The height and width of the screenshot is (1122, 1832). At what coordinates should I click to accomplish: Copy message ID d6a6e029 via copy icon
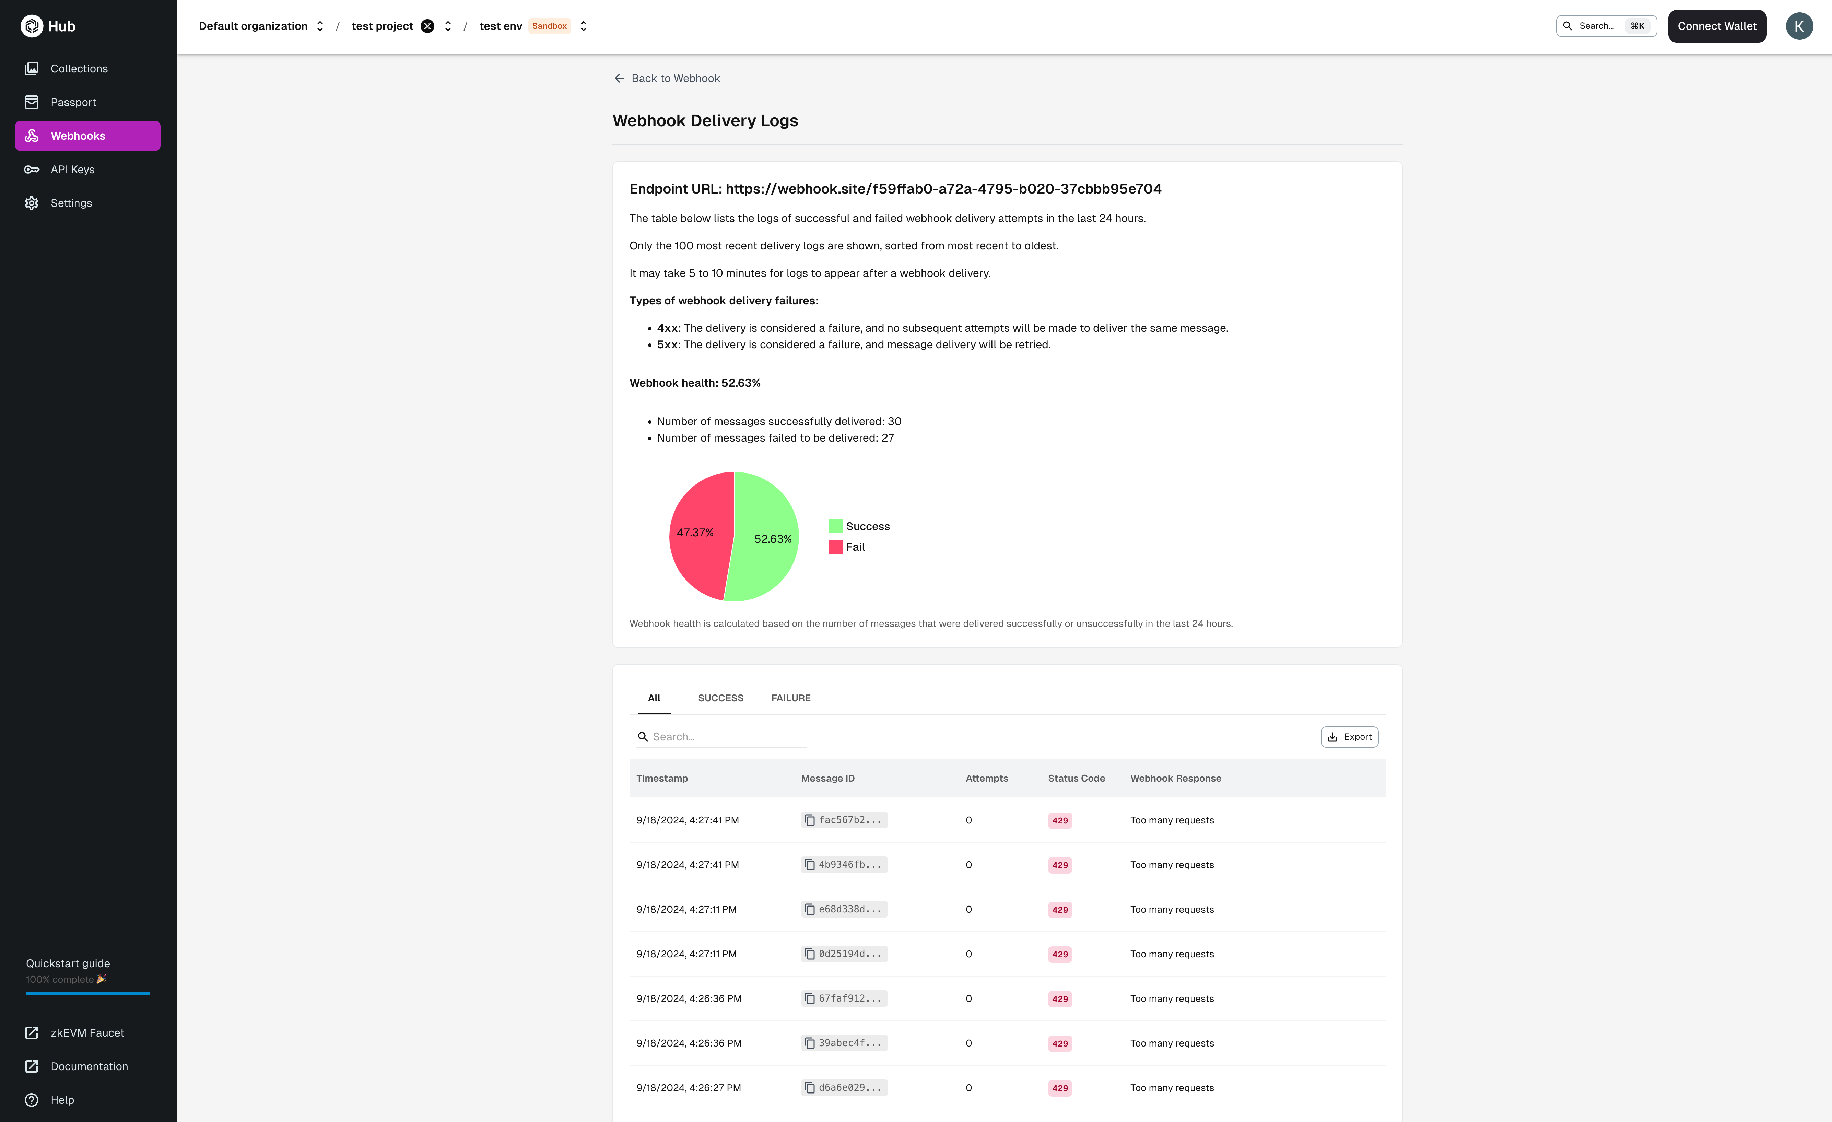coord(810,1087)
